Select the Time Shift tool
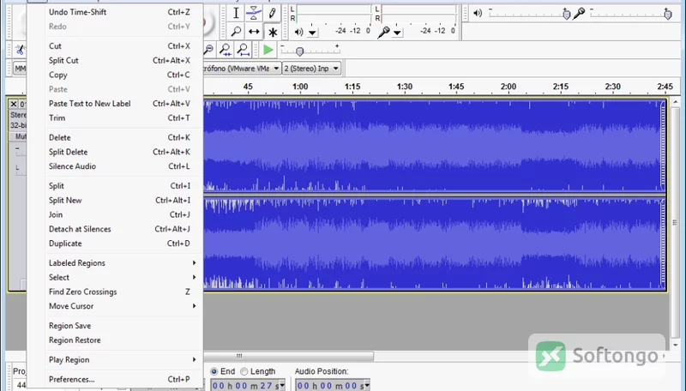Image resolution: width=686 pixels, height=391 pixels. click(x=254, y=32)
